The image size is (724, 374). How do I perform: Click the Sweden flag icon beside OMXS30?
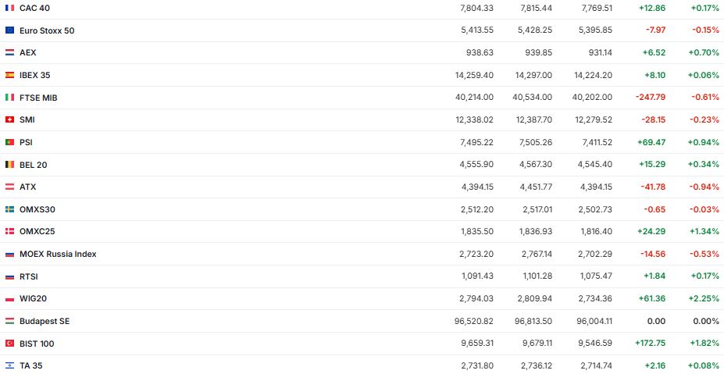(9, 209)
